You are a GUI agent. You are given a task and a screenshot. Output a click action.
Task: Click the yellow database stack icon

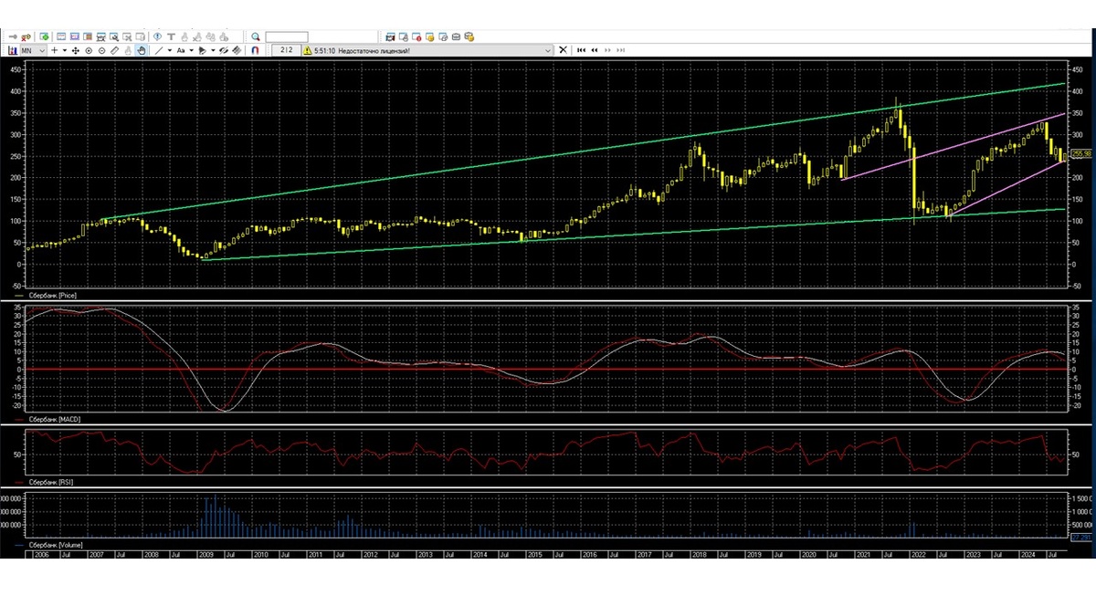tap(469, 37)
